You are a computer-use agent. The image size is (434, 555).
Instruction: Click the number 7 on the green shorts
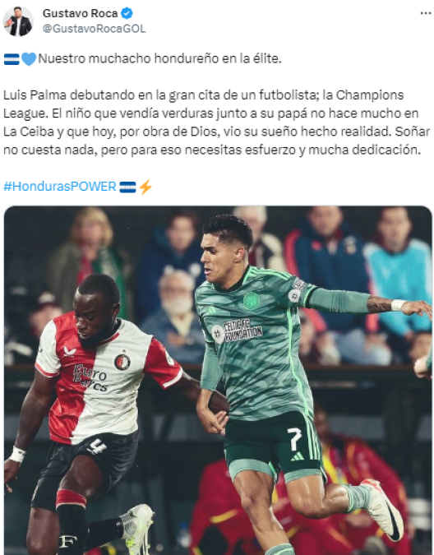294,439
